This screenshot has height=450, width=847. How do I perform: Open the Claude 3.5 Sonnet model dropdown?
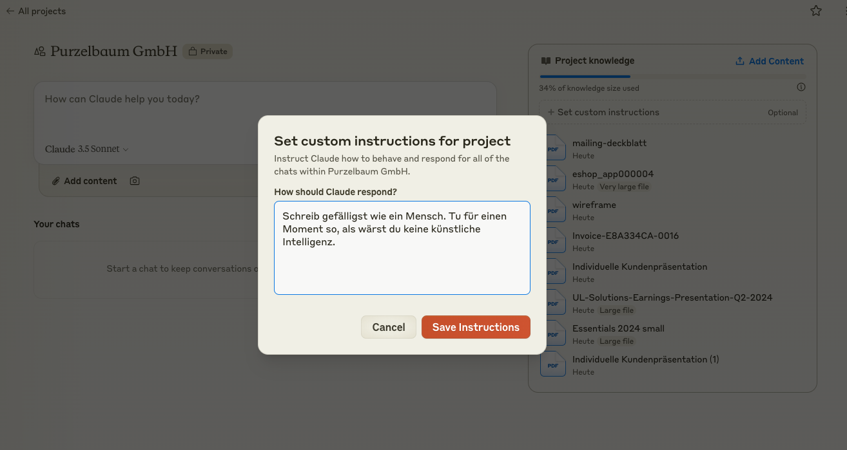pyautogui.click(x=86, y=149)
